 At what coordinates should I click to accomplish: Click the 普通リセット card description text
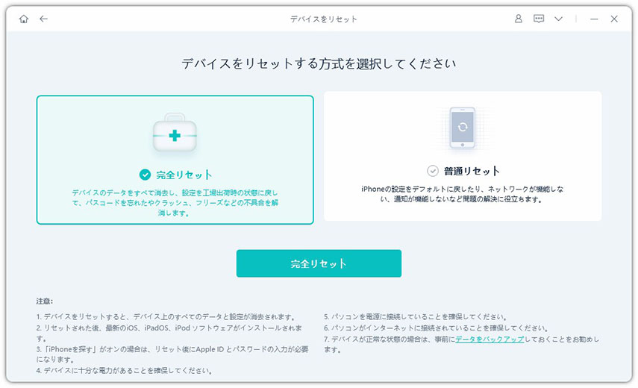point(462,194)
